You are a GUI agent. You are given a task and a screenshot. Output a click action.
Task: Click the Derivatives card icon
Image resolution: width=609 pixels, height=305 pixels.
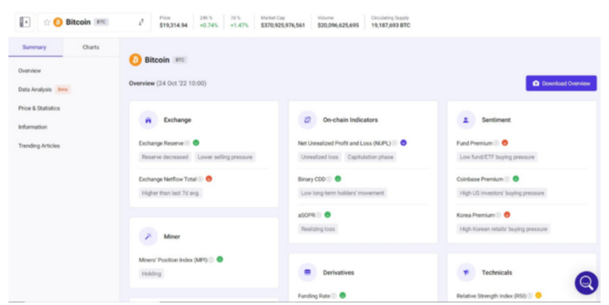(x=307, y=272)
